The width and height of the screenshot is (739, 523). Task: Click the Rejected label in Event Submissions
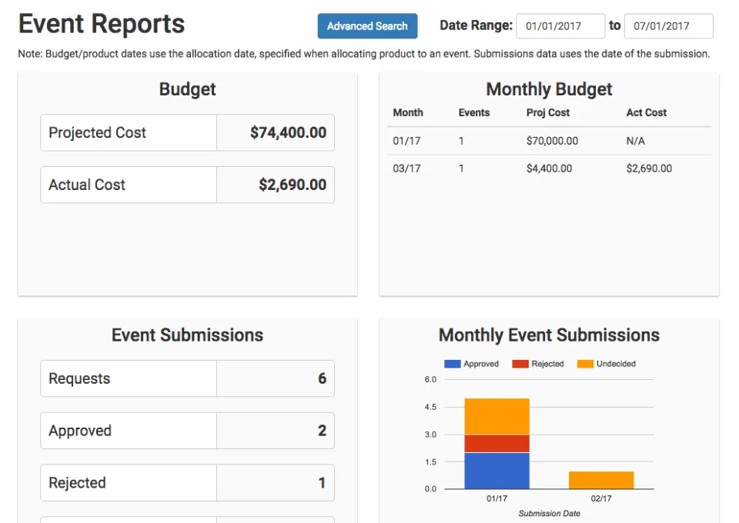pos(77,482)
